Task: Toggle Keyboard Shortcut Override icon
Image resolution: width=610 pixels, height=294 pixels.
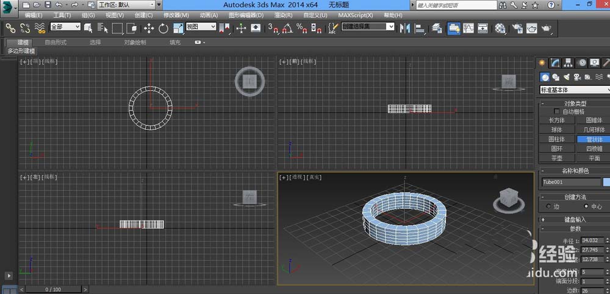Action: coord(256,28)
